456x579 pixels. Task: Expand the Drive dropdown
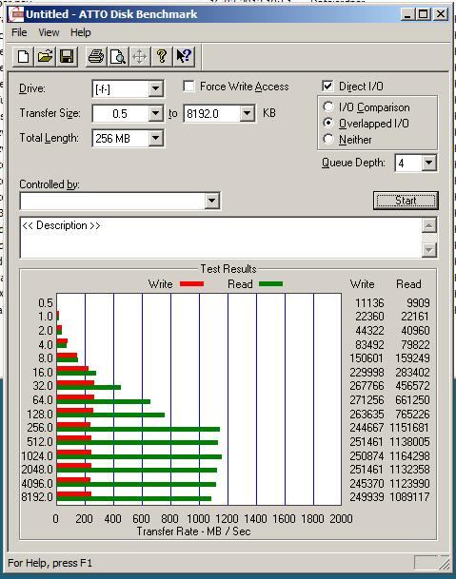click(x=156, y=88)
